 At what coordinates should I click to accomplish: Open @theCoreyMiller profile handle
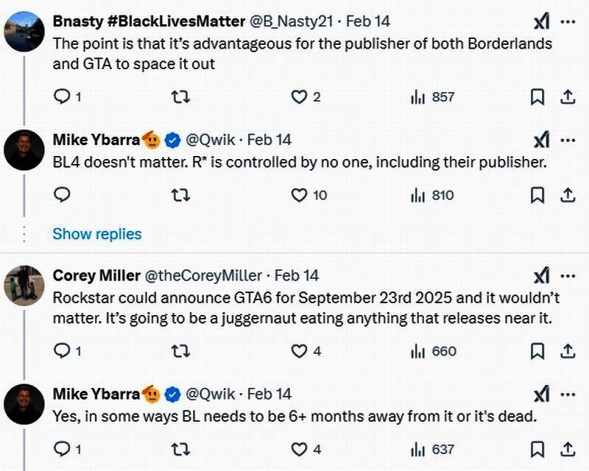click(x=203, y=275)
